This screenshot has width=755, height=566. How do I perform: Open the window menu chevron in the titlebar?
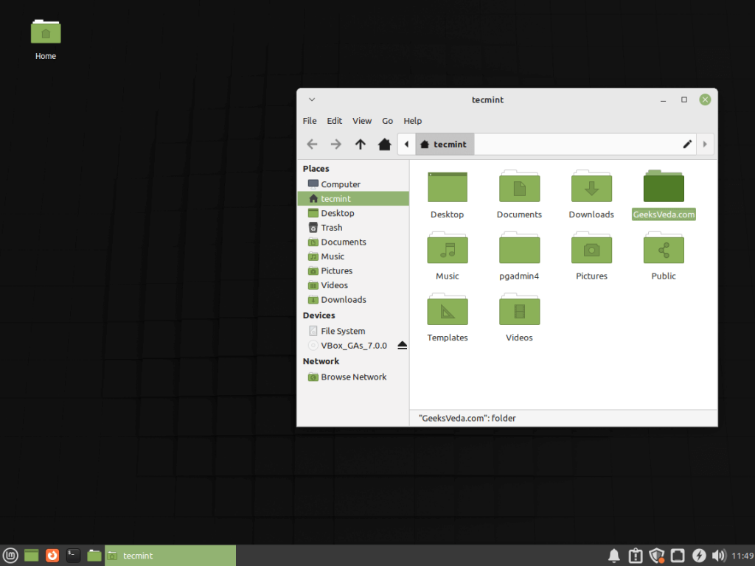pos(311,99)
